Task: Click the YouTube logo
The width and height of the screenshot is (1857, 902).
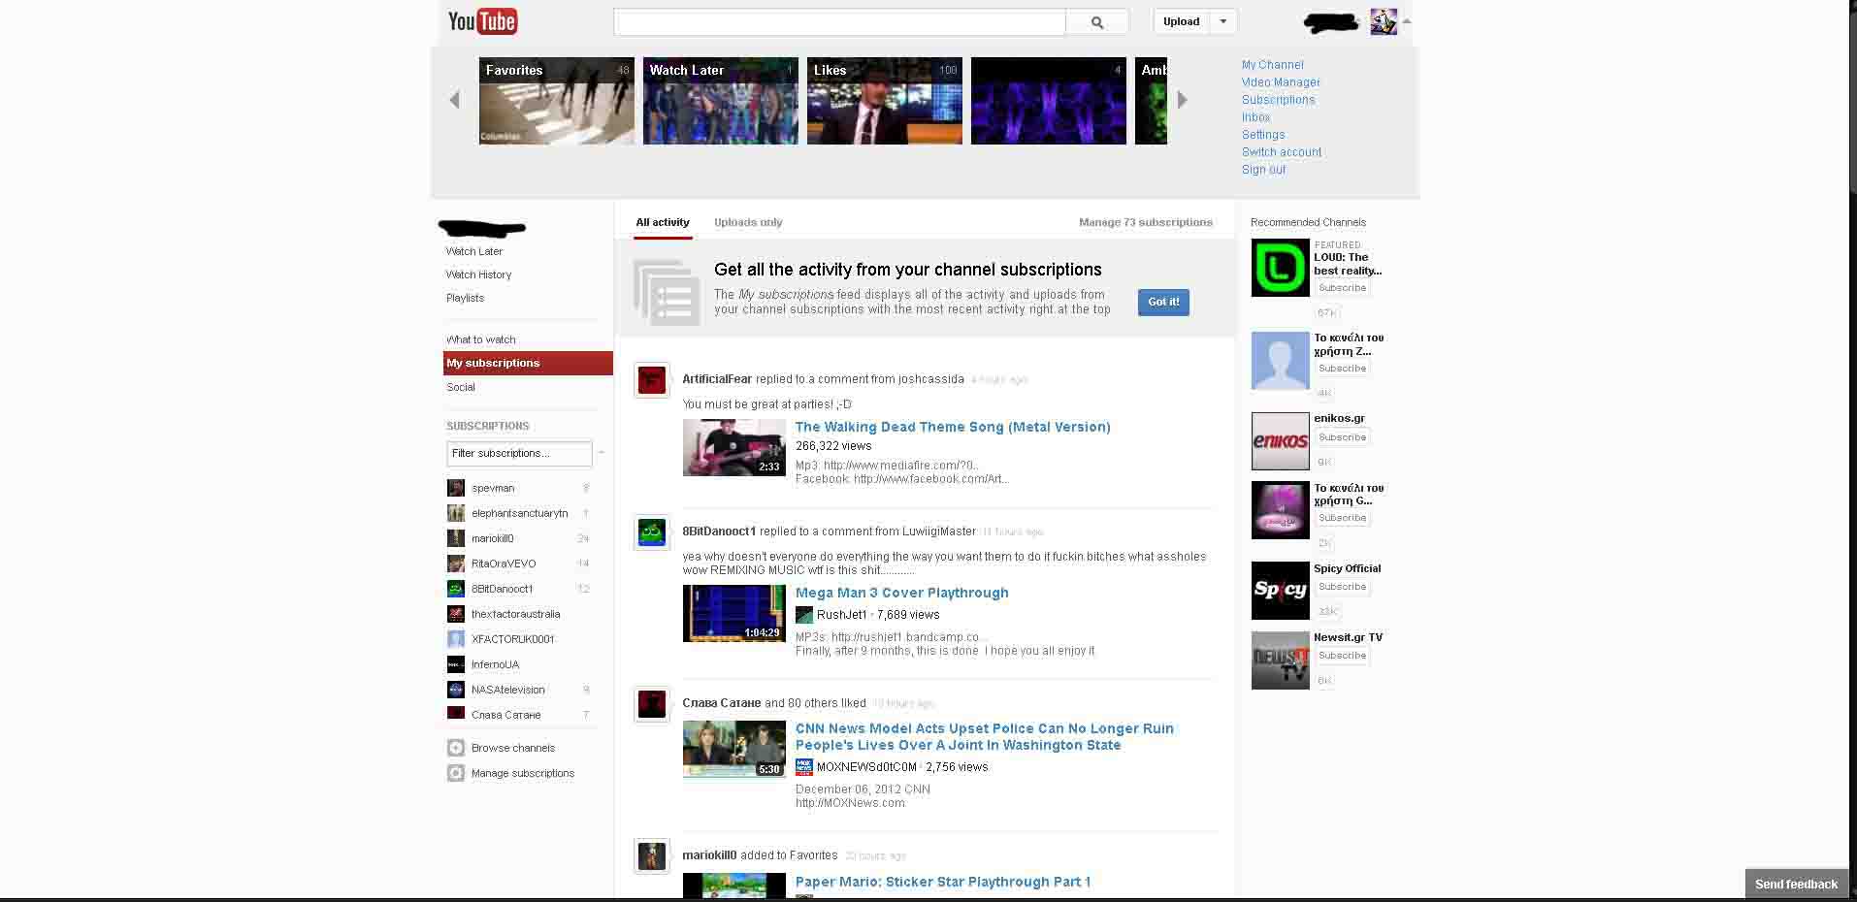Action: (482, 21)
